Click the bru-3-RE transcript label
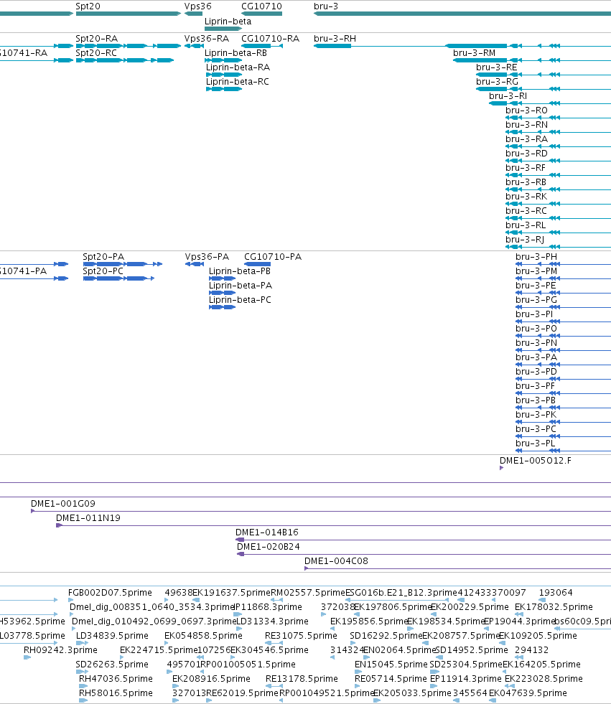 point(496,67)
